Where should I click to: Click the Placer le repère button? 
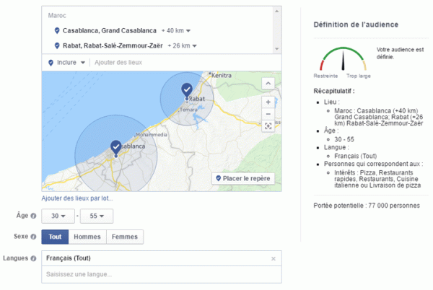(x=242, y=178)
